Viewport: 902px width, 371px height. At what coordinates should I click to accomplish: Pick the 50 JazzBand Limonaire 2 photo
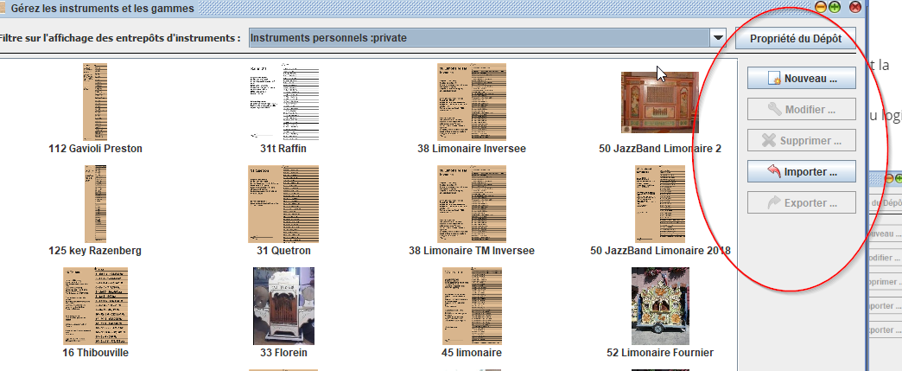tap(659, 102)
